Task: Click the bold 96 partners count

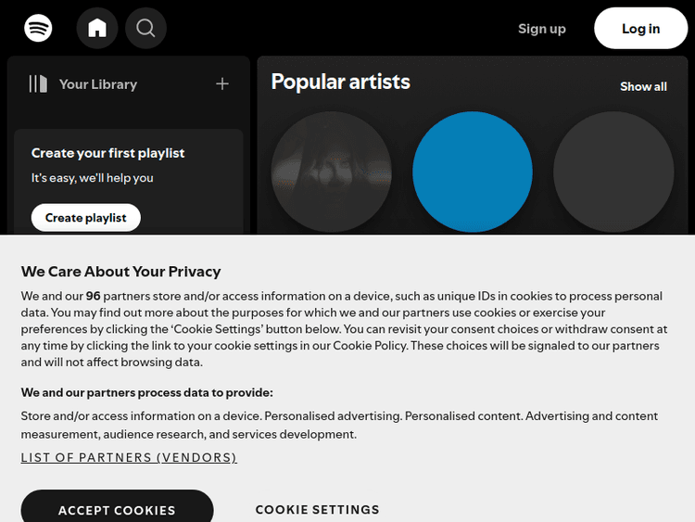Action: (93, 297)
